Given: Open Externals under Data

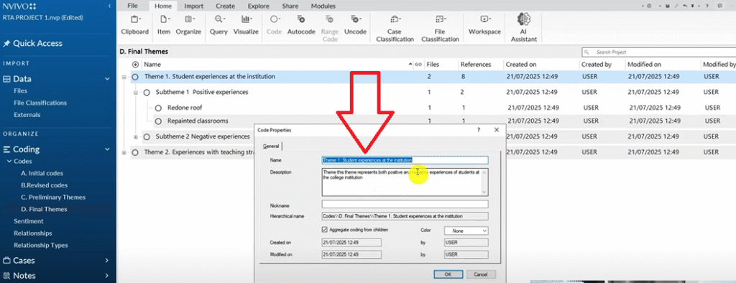Looking at the screenshot, I should point(27,114).
